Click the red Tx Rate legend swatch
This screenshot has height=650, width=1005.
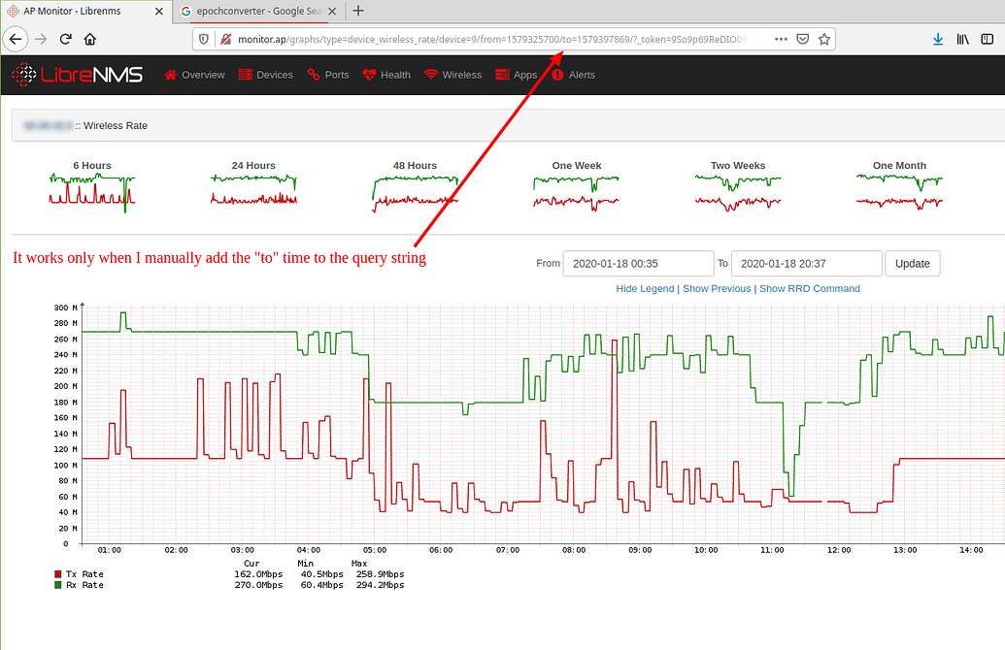[56, 573]
